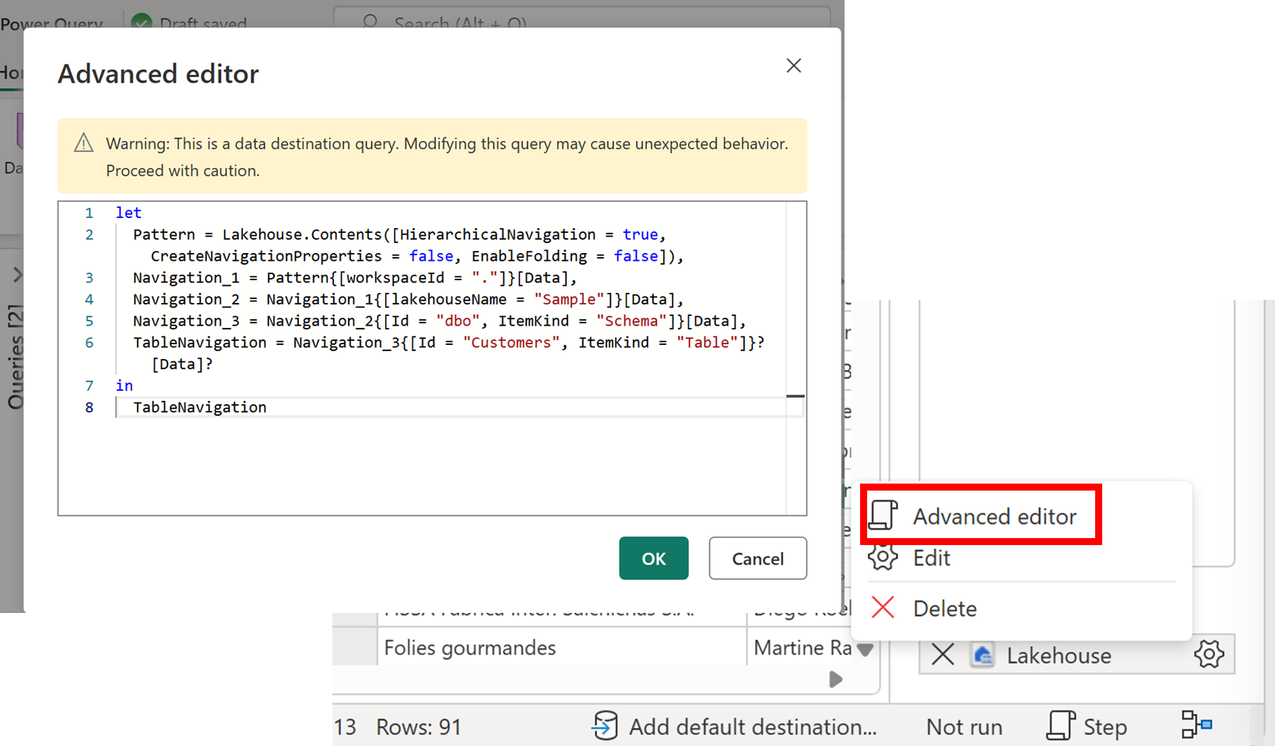Screen dimensions: 1275x746
Task: Expand the collapsed Queries sidebar chevron
Action: (x=16, y=274)
